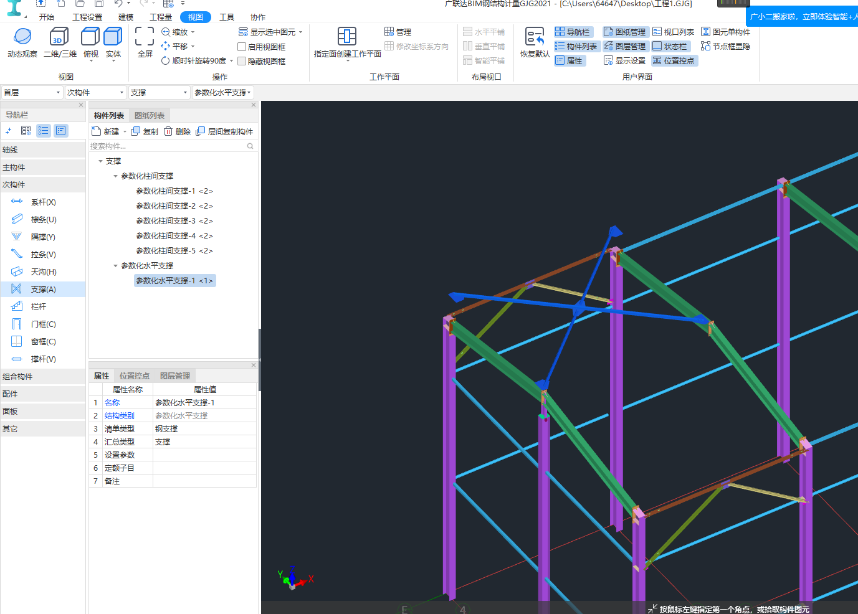Select 隅撑(Y) component type
Screen dimensions: 858x614
[x=43, y=237]
